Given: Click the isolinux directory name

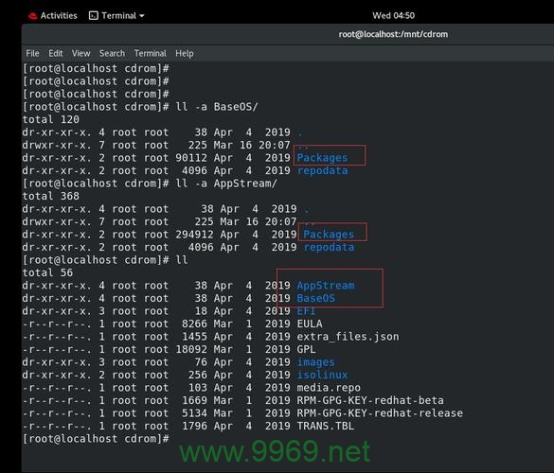Looking at the screenshot, I should (x=322, y=375).
